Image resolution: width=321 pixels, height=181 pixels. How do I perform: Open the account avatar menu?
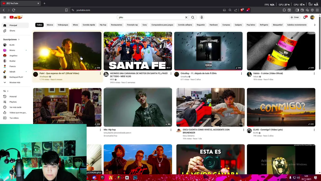pos(312,17)
